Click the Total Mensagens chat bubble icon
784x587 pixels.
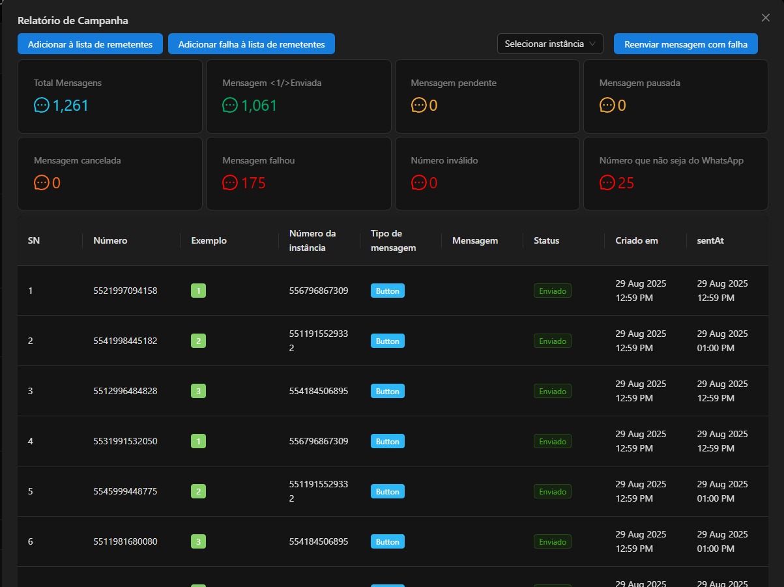pos(42,106)
